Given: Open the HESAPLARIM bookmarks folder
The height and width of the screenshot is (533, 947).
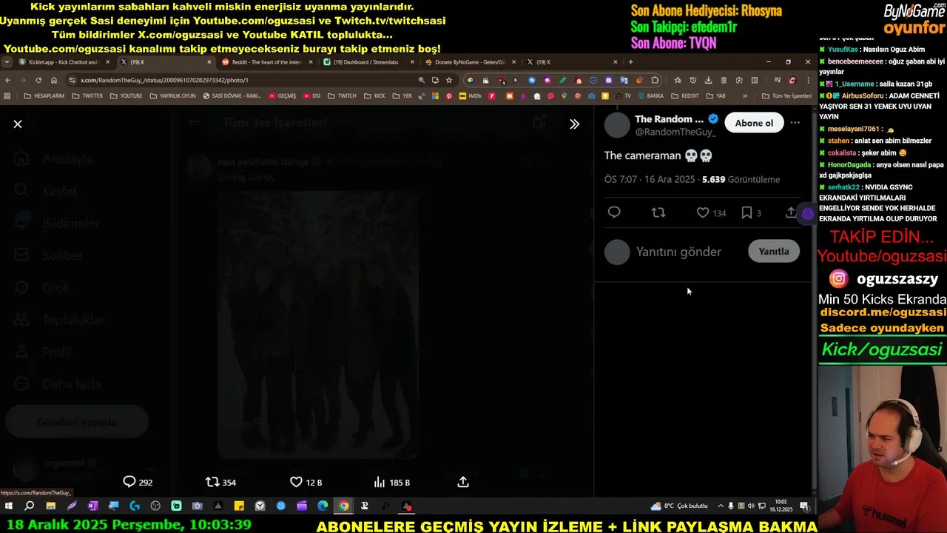Looking at the screenshot, I should 44,95.
